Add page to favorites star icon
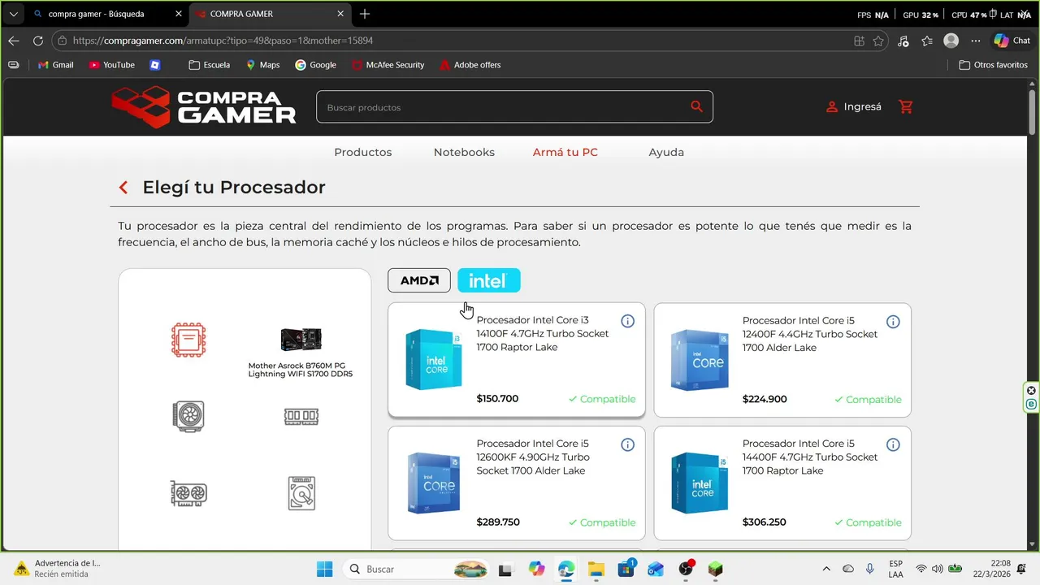This screenshot has width=1040, height=585. (x=878, y=41)
